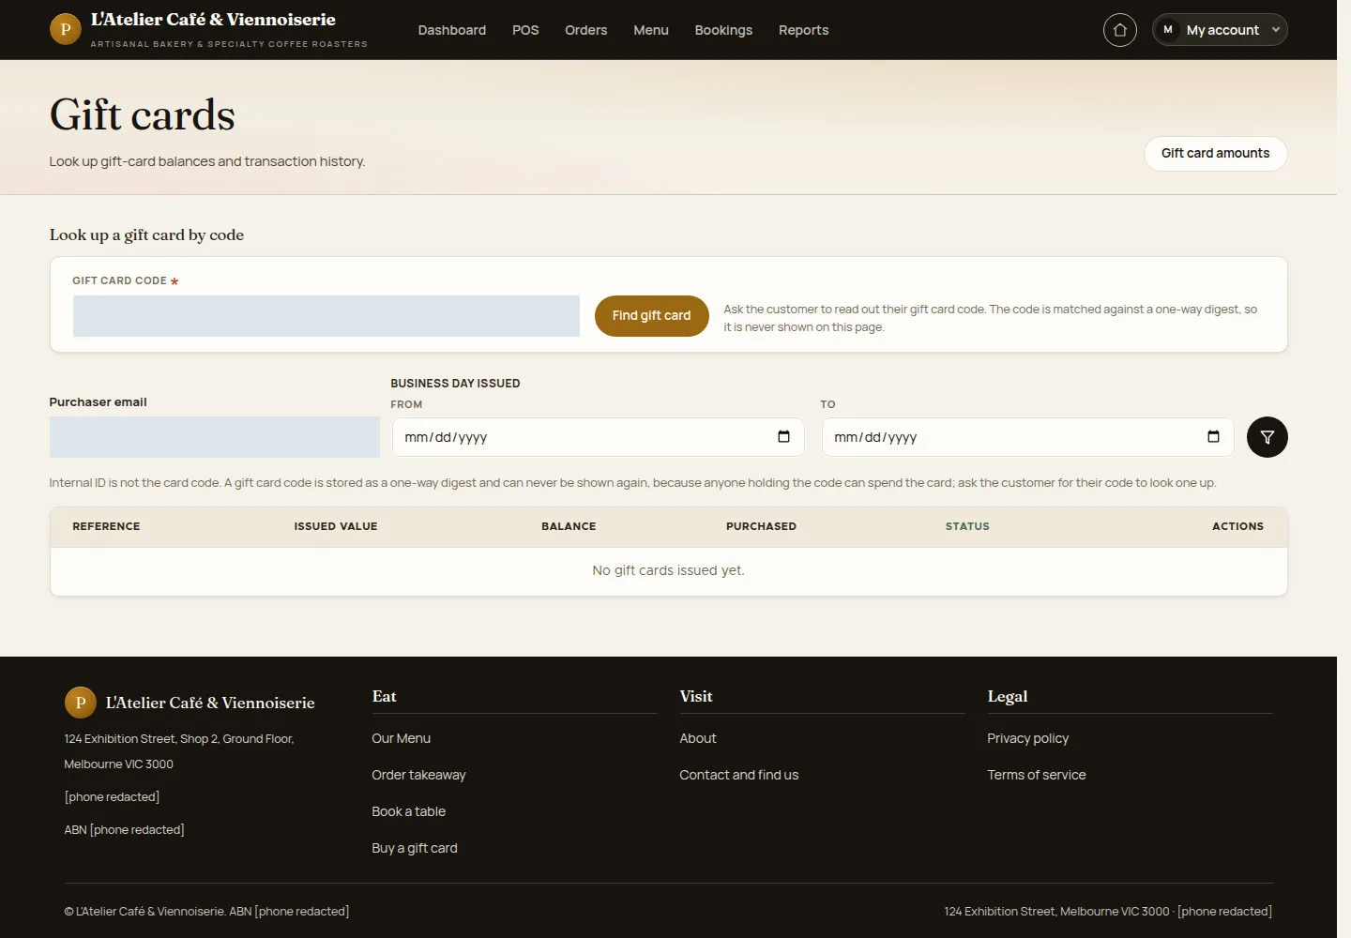Open the Bookings nav item
This screenshot has width=1351, height=938.
[x=723, y=30]
